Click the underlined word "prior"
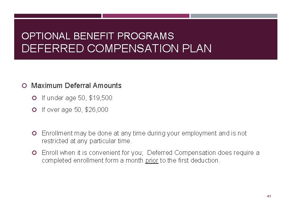The width and height of the screenshot is (292, 219). (x=152, y=161)
